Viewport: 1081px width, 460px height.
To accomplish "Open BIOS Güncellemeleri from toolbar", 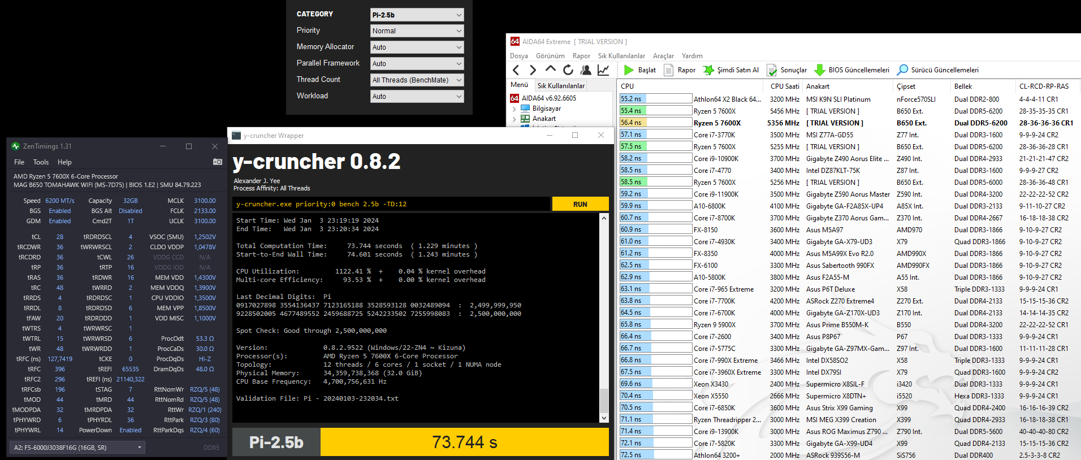I will coord(851,70).
